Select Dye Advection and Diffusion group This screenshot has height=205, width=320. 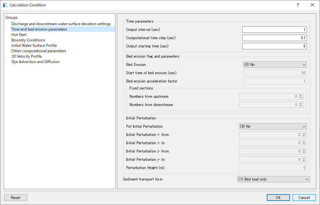point(35,61)
